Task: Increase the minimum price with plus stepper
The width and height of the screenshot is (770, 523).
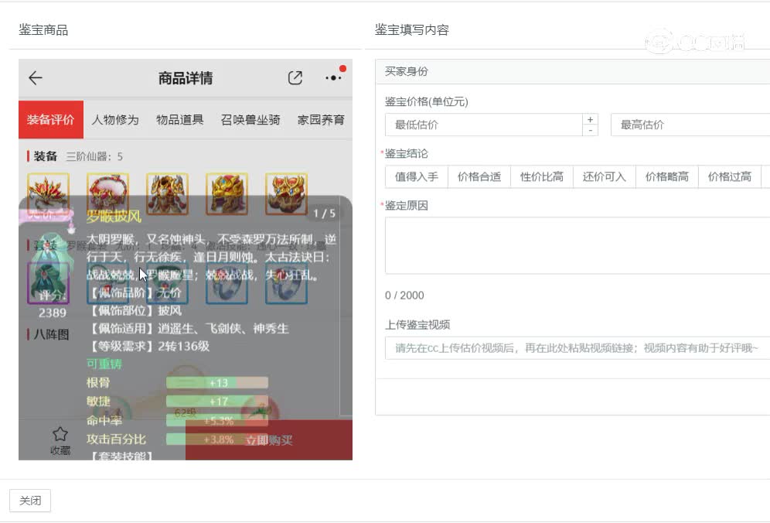Action: pos(591,119)
